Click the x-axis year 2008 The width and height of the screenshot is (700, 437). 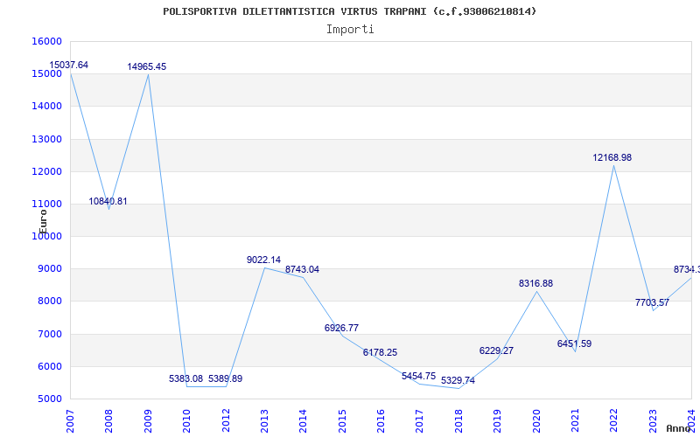pos(108,421)
